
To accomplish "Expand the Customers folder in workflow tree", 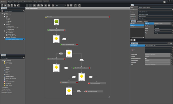I will [3, 15].
